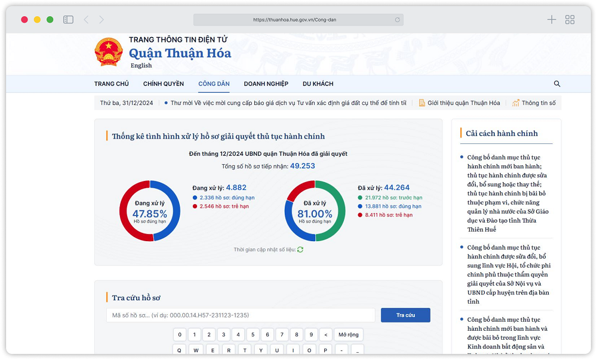Screen dimensions: 597x360
Task: Open the DOANH NGHIỆP menu
Action: pos(265,84)
